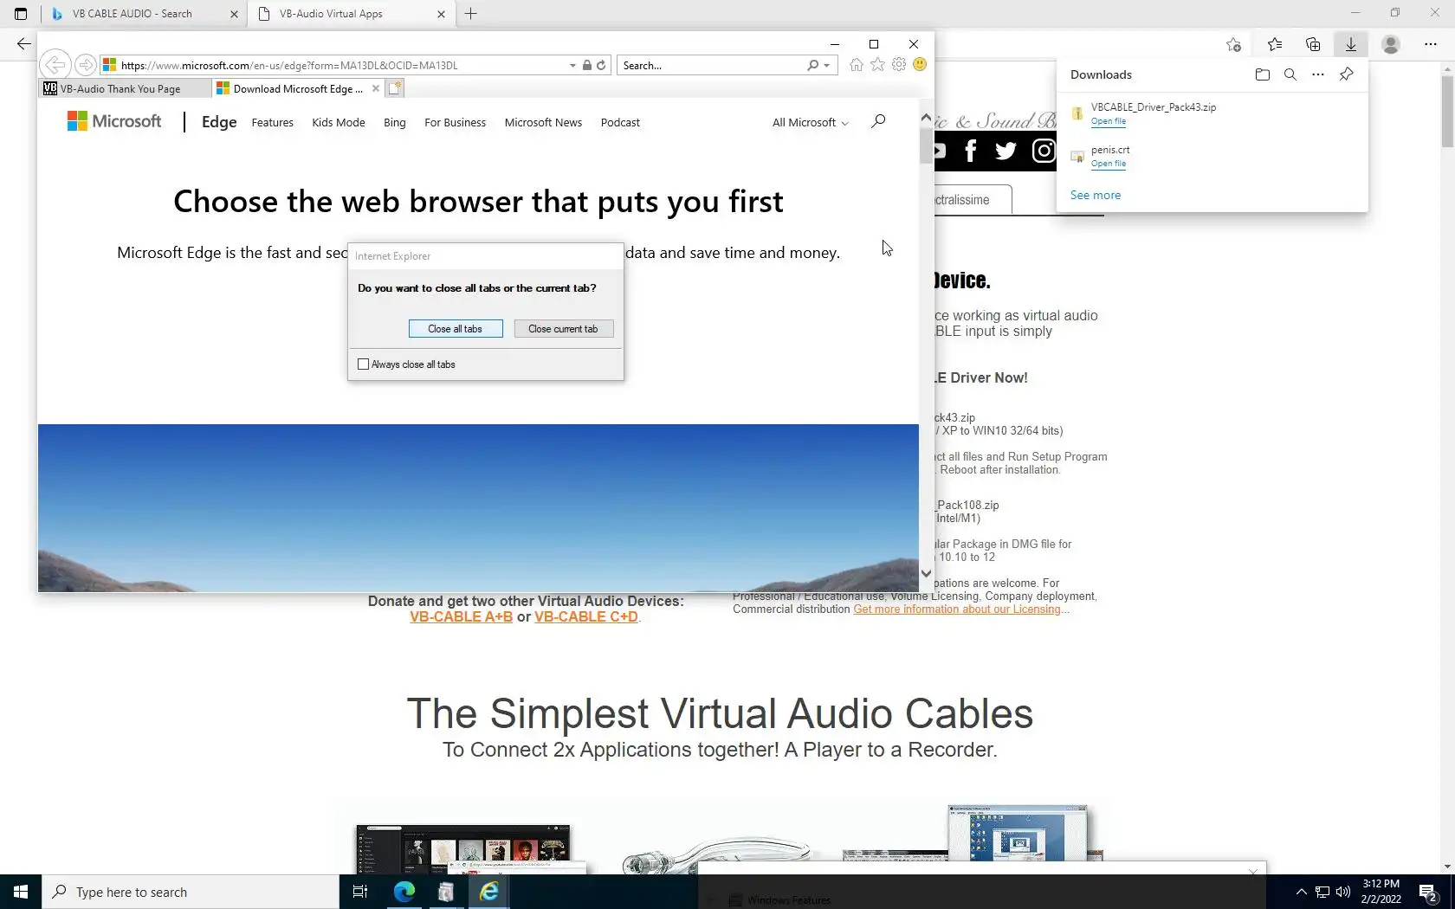Add this page to favorites in Edge

coord(1233,44)
